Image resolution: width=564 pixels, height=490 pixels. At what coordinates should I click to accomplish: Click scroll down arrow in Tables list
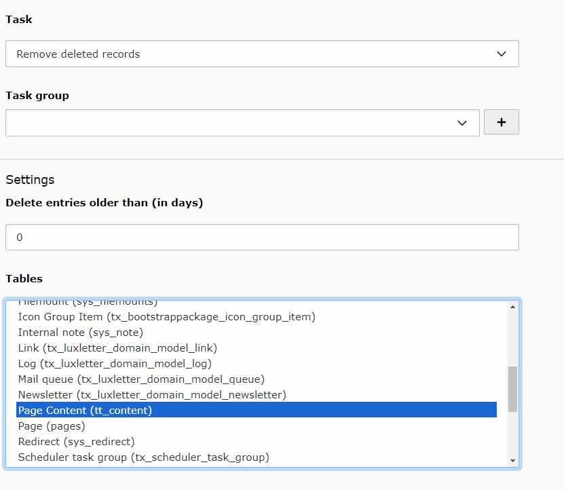(x=512, y=461)
